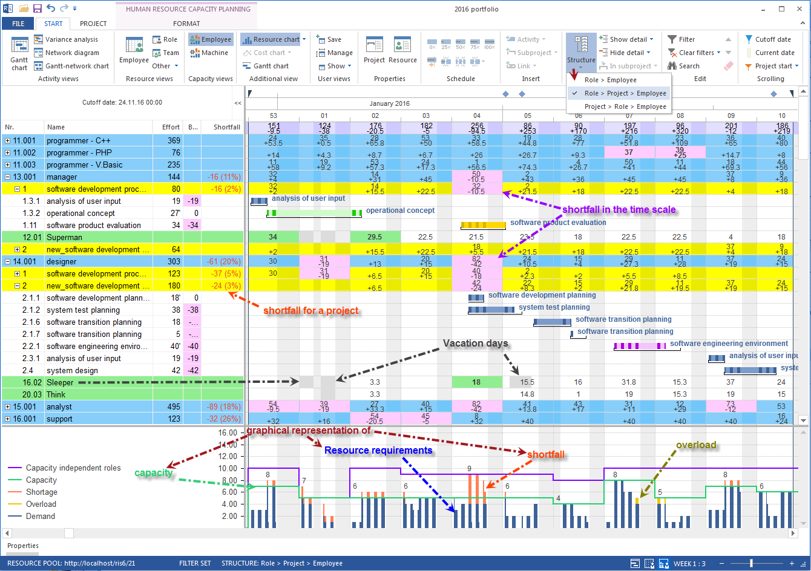Screen dimensions: 811x571
Task: Select the large Employee resource view
Action: click(x=134, y=51)
